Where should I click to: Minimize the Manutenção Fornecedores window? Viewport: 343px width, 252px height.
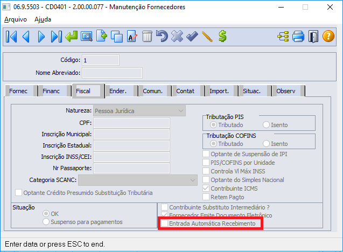[x=281, y=7]
